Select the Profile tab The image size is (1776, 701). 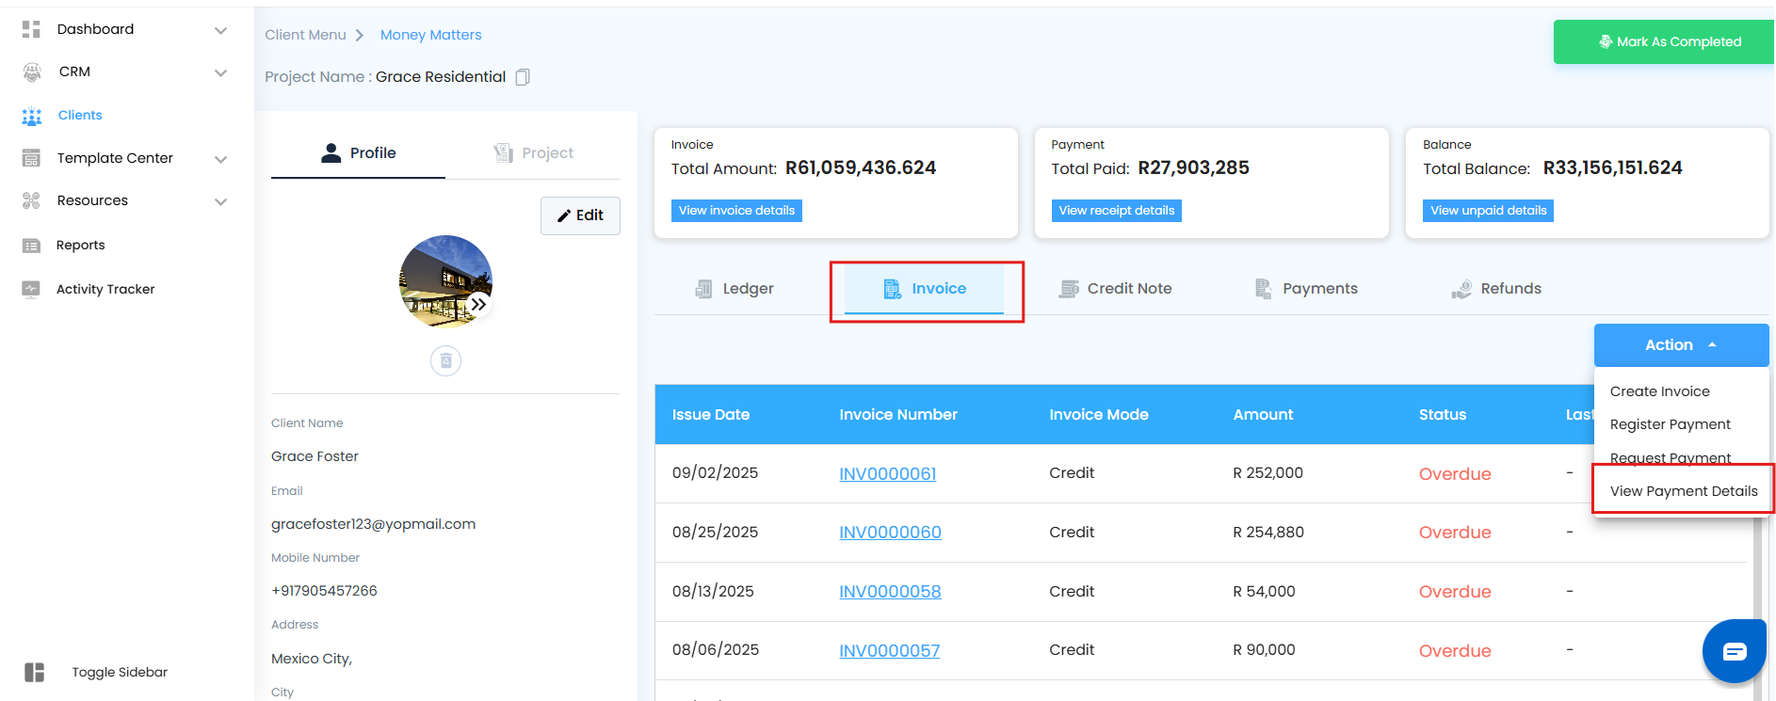pyautogui.click(x=358, y=152)
